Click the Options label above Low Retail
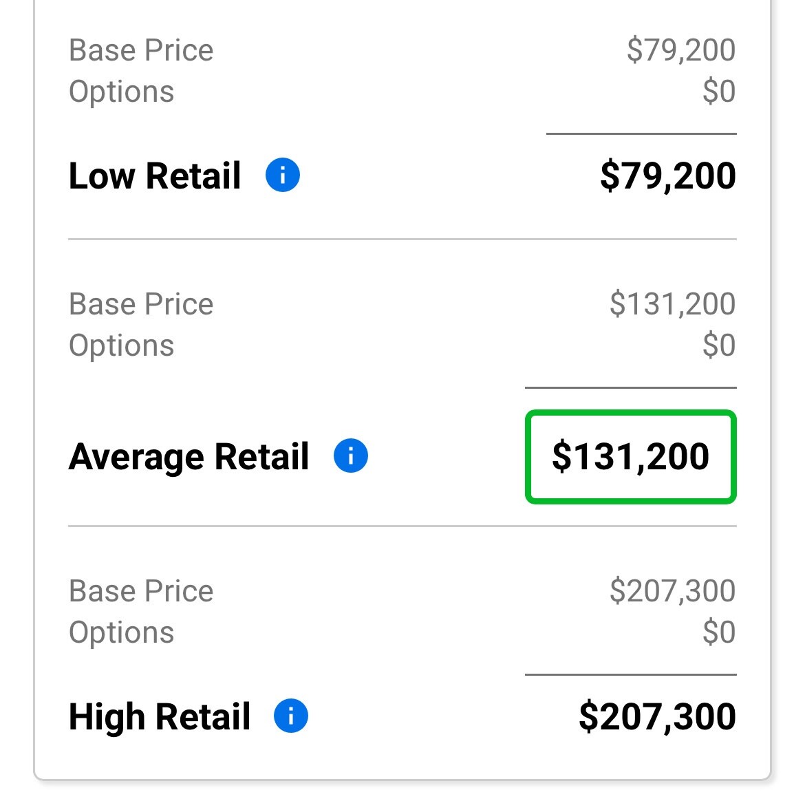 click(x=121, y=92)
